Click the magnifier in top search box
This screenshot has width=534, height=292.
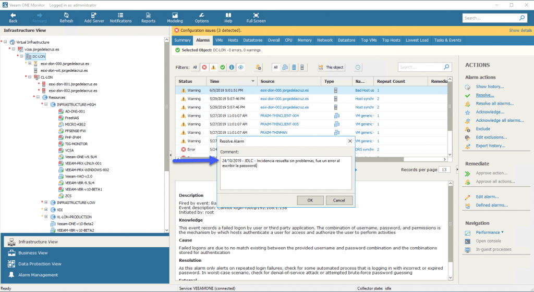[521, 18]
